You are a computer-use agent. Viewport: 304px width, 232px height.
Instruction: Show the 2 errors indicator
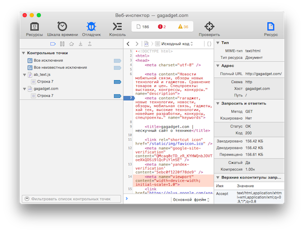click(x=162, y=27)
